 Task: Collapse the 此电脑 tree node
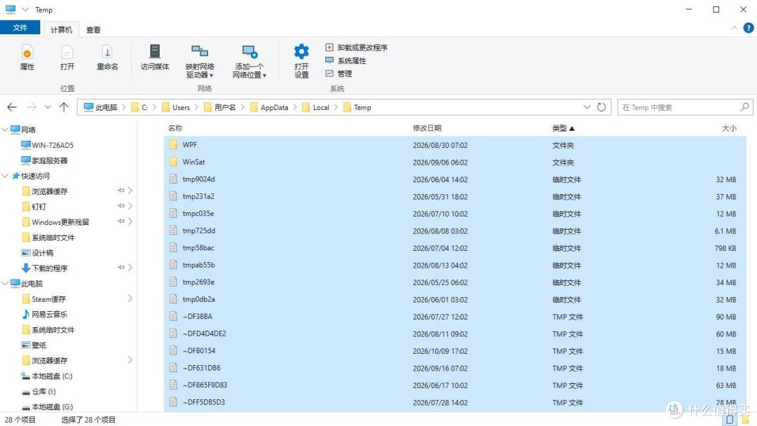[5, 283]
